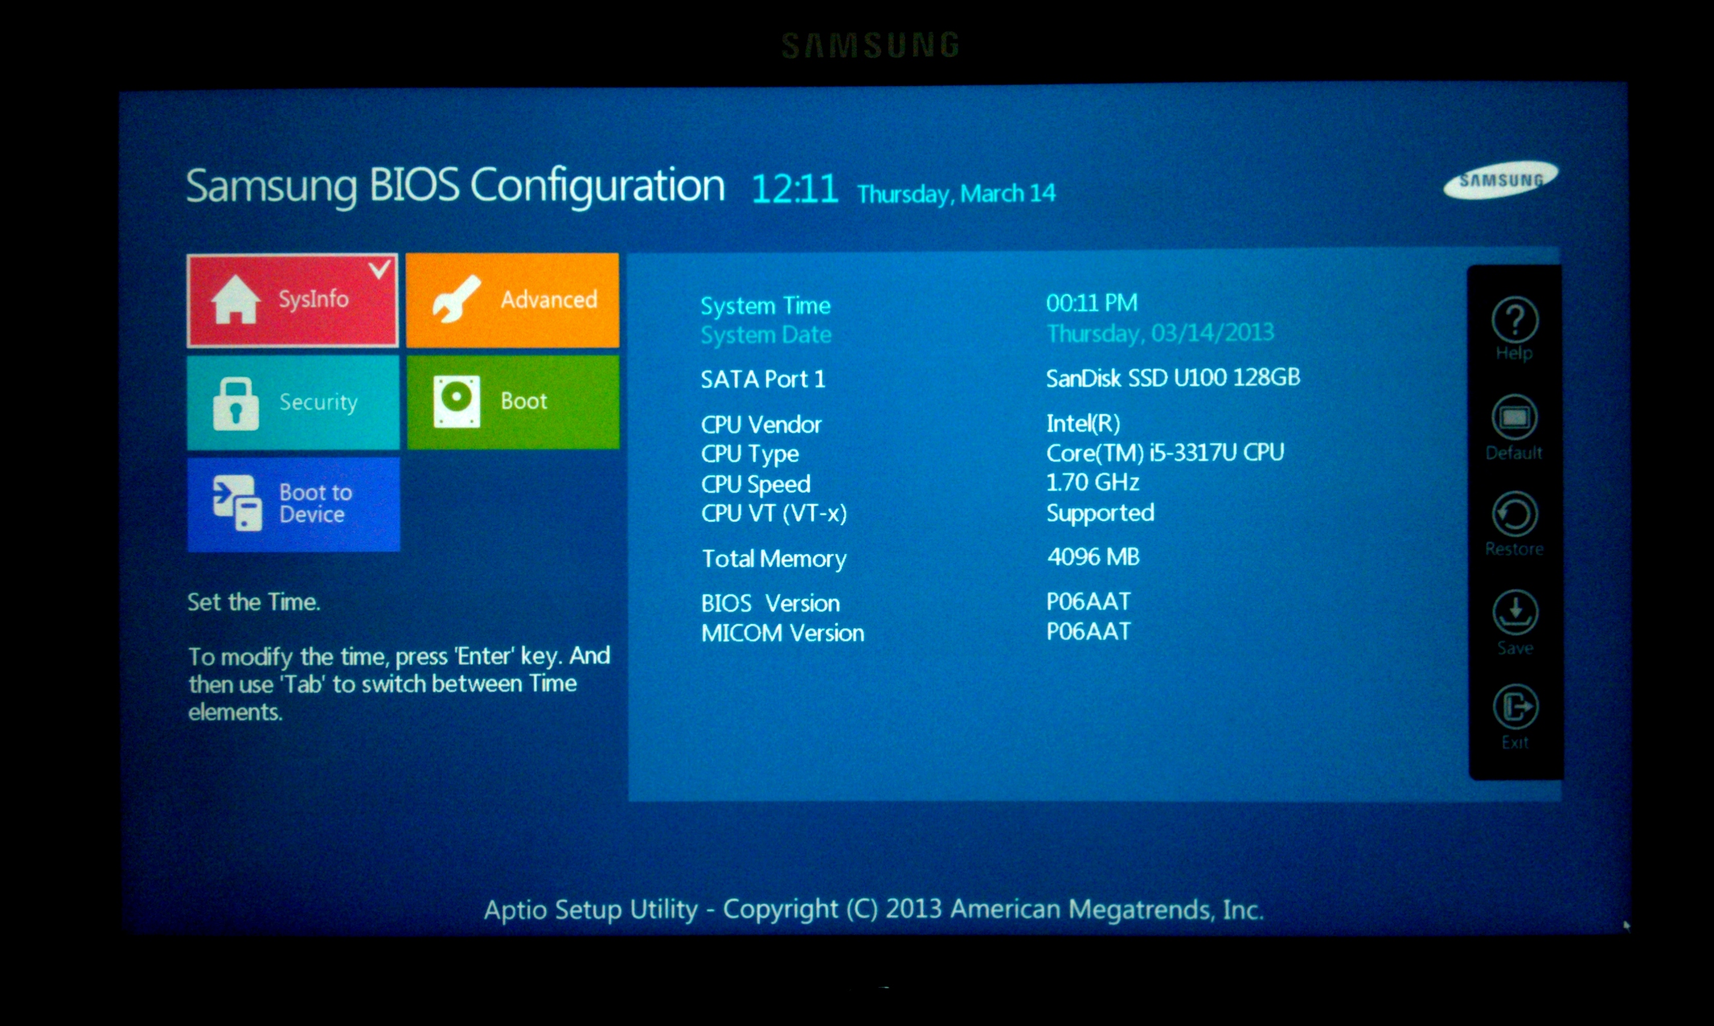Click the Total Memory label

[x=774, y=559]
